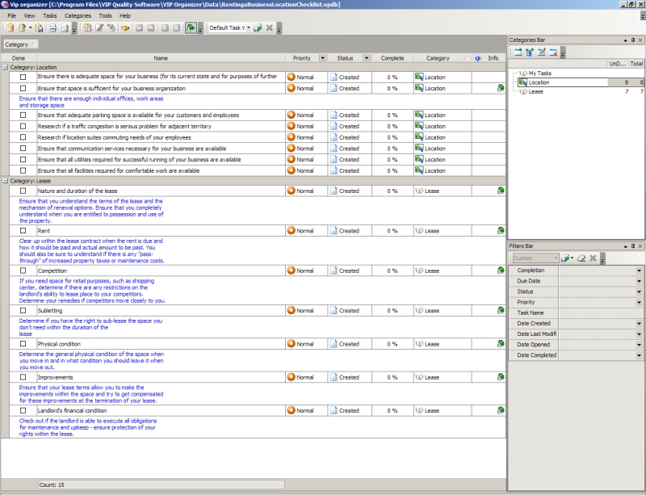Screen dimensions: 646x495
Task: Sort tasks by the Name column header
Action: tap(160, 58)
